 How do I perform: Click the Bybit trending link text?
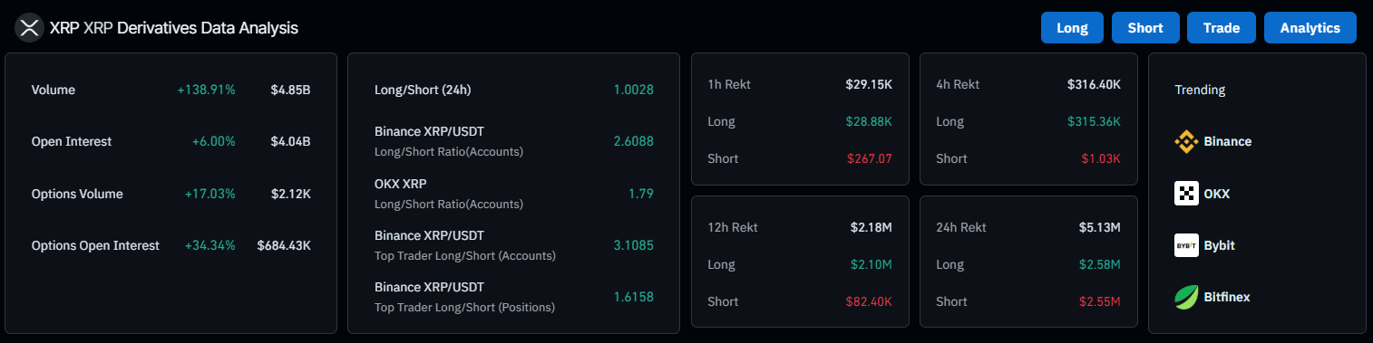tap(1220, 245)
